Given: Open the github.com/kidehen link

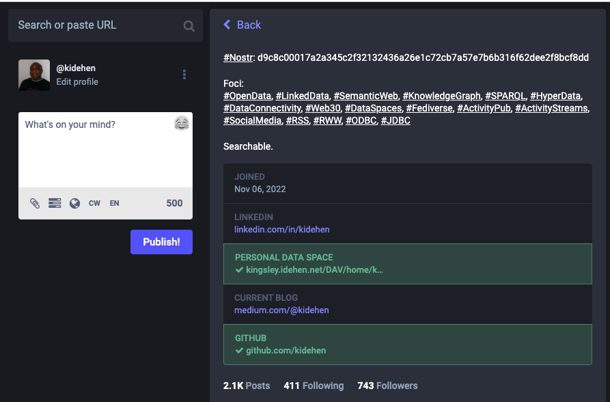Looking at the screenshot, I should (286, 351).
